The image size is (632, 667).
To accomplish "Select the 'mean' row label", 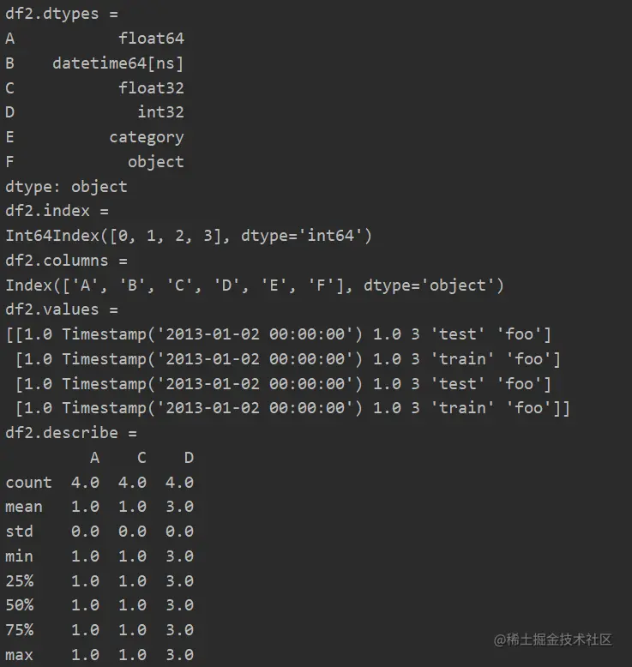I will click(x=24, y=507).
